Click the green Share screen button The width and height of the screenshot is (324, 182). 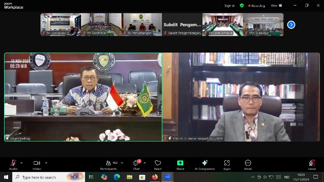tap(180, 165)
